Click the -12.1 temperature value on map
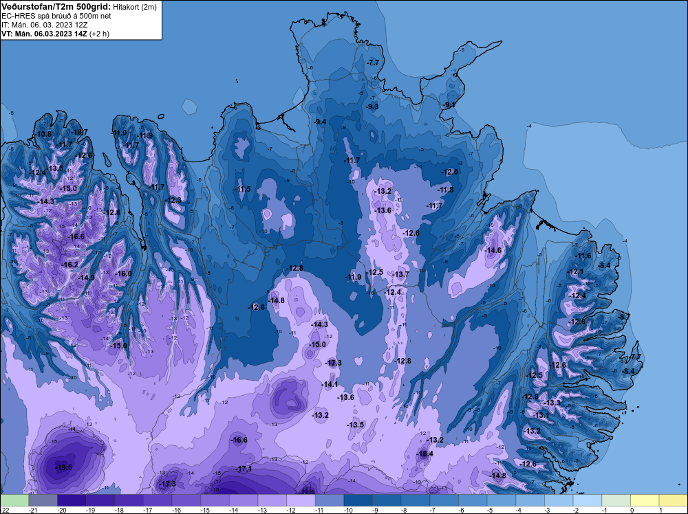 (576, 271)
